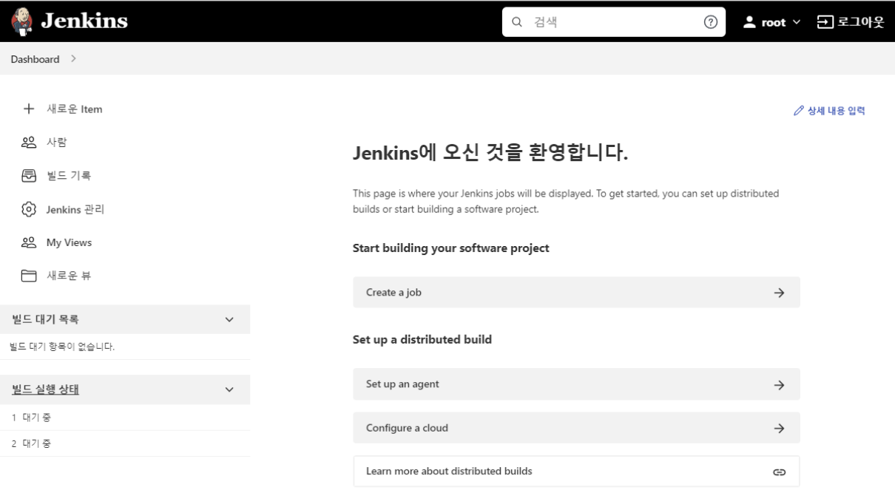Click the root user avatar icon

point(749,22)
